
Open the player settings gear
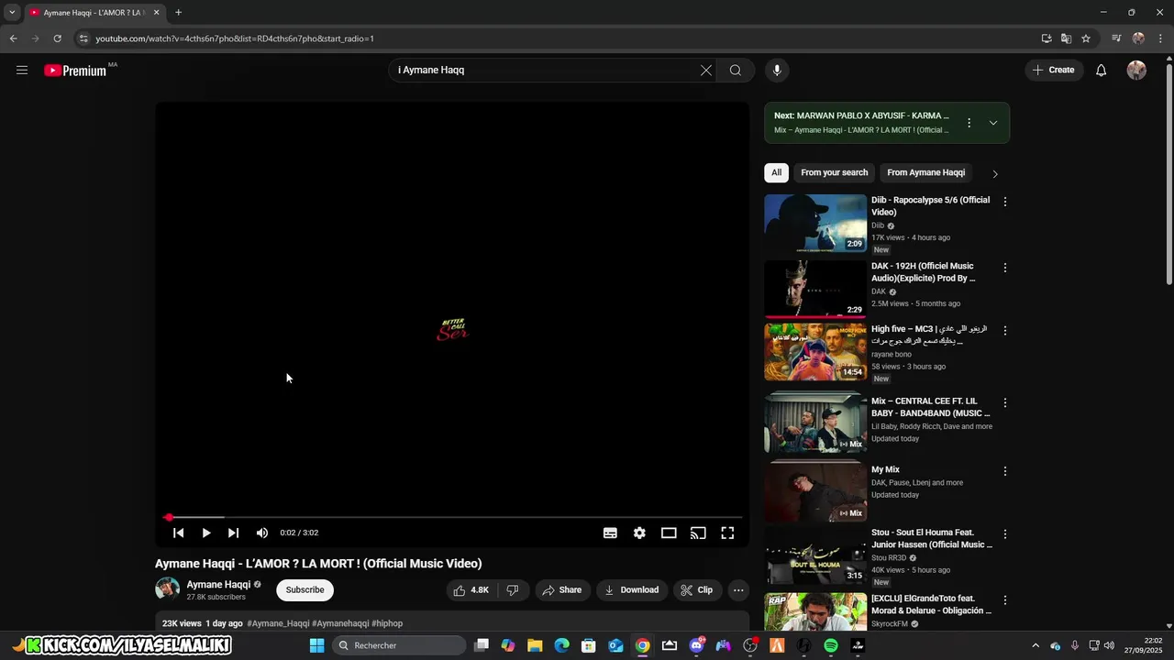(639, 533)
